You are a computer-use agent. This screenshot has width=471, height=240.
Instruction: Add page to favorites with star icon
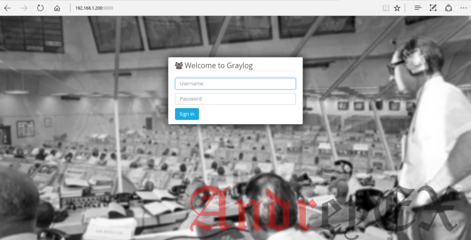coord(397,8)
